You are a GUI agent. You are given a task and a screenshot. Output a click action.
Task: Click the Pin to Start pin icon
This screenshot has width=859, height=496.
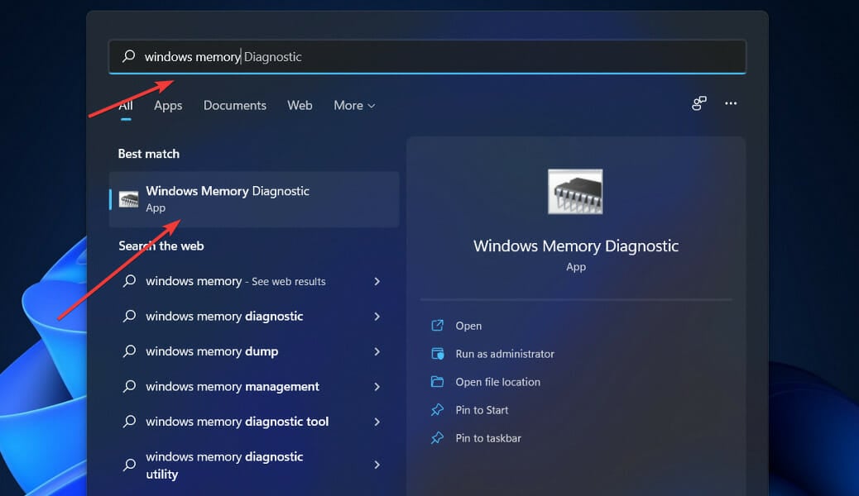coord(437,409)
